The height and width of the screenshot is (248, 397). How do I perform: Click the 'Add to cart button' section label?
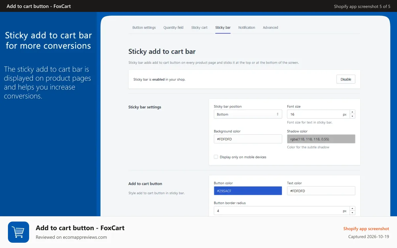click(145, 184)
